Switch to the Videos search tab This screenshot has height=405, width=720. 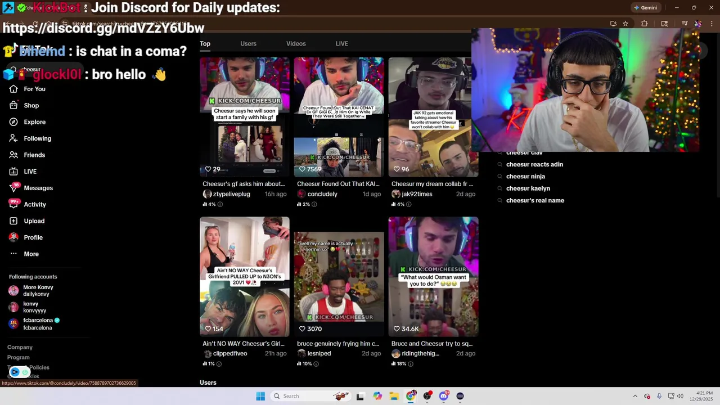point(296,44)
